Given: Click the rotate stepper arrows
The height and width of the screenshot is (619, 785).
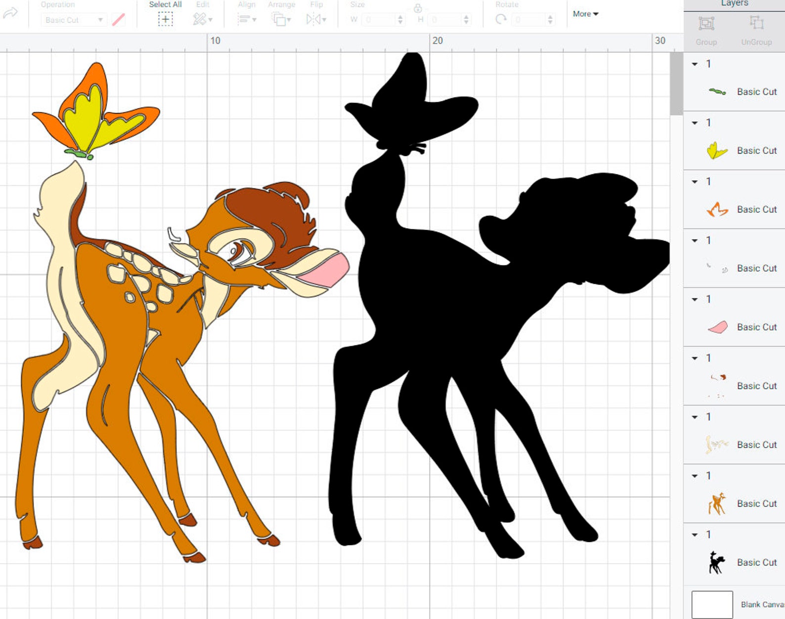Looking at the screenshot, I should (550, 20).
